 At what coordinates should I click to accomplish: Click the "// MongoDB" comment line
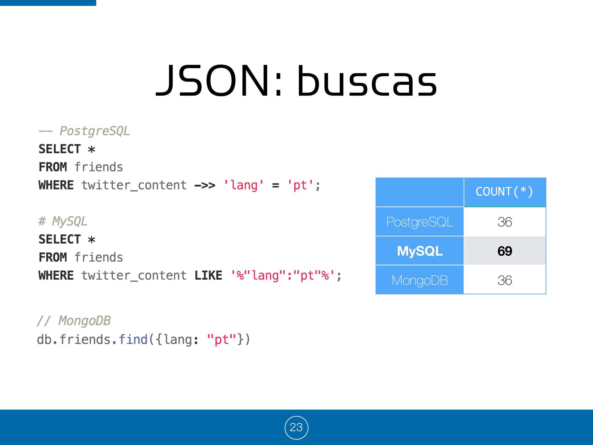click(74, 321)
